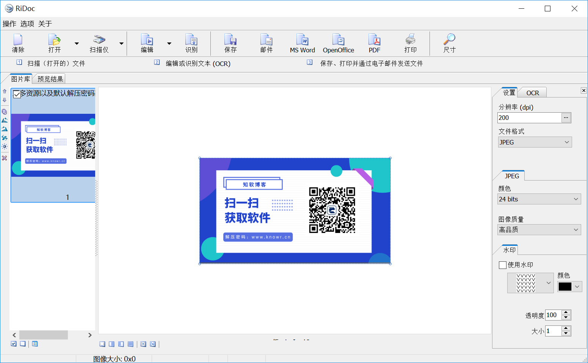Open the 颜色 24 bits dropdown

point(539,199)
